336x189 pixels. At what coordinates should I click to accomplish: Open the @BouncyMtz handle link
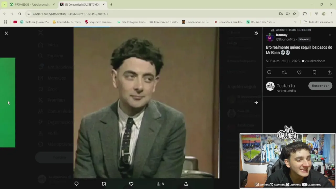pyautogui.click(x=286, y=39)
